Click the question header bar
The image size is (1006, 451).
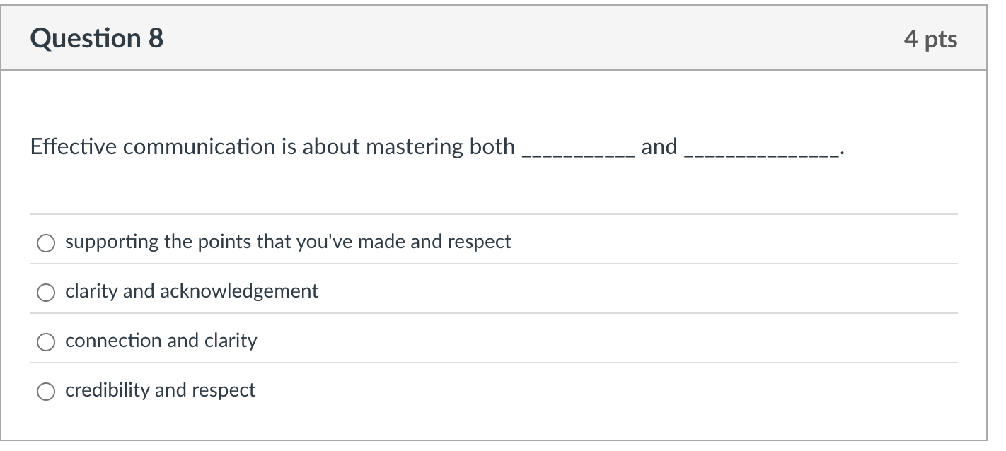click(x=495, y=37)
